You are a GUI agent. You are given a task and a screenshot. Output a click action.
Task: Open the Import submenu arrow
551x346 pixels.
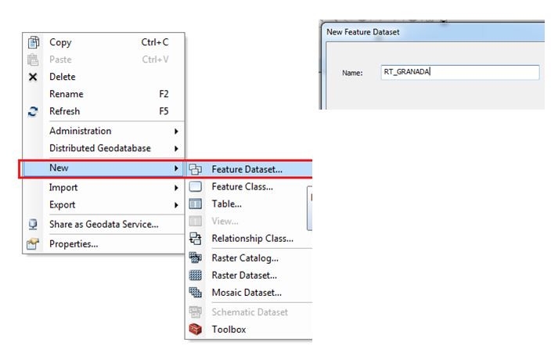pyautogui.click(x=176, y=188)
